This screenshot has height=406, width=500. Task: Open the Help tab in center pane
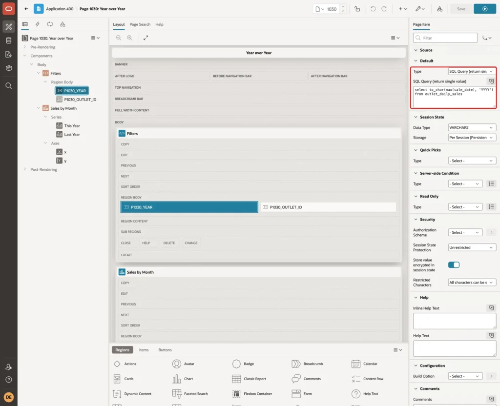(159, 24)
